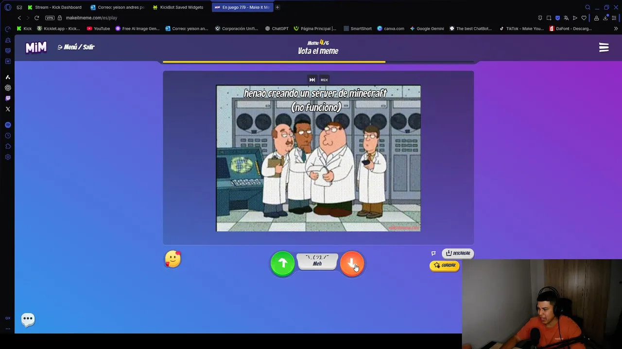Click Menú / Salir to leave the game
Image resolution: width=622 pixels, height=349 pixels.
click(x=76, y=47)
